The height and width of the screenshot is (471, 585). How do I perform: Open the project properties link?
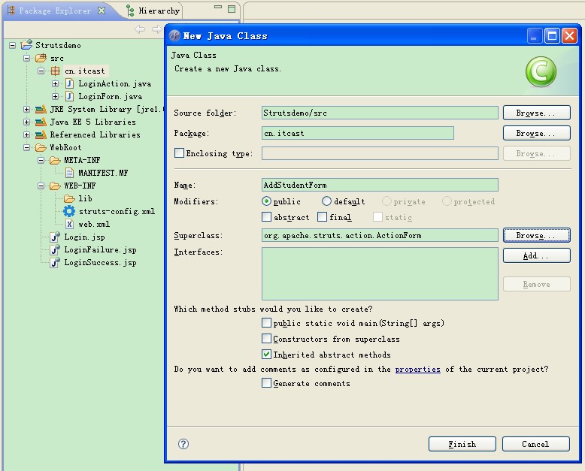pyautogui.click(x=417, y=370)
